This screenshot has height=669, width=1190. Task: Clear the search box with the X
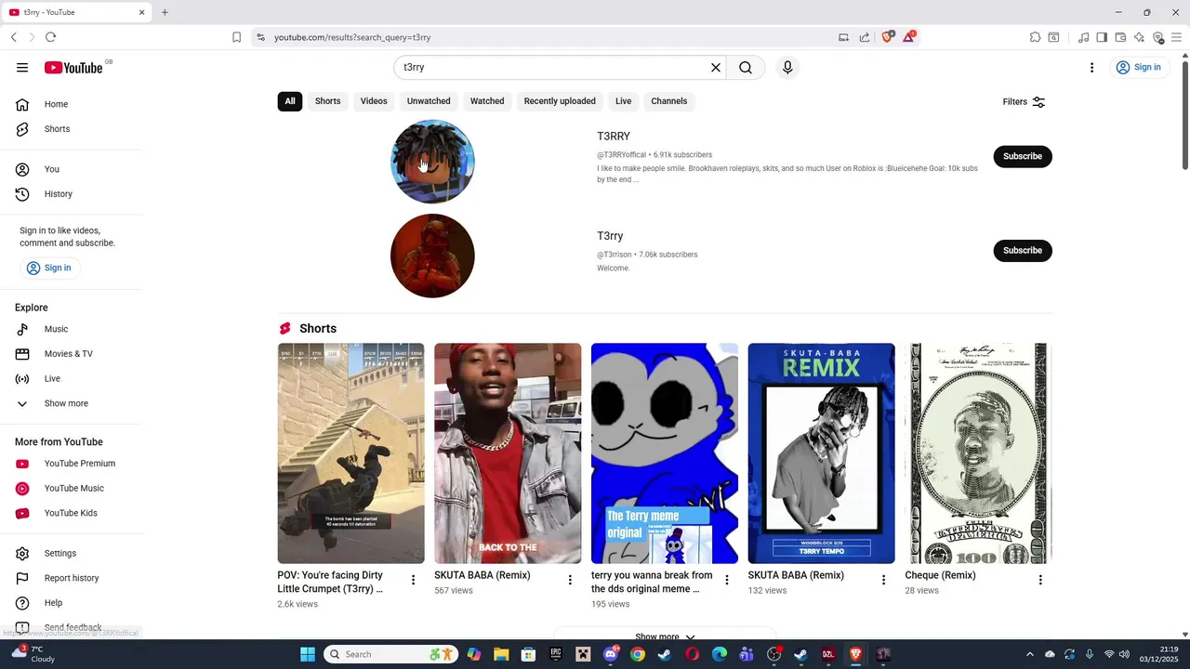coord(716,68)
